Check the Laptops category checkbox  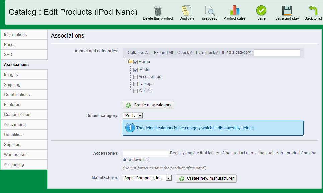[x=136, y=84]
